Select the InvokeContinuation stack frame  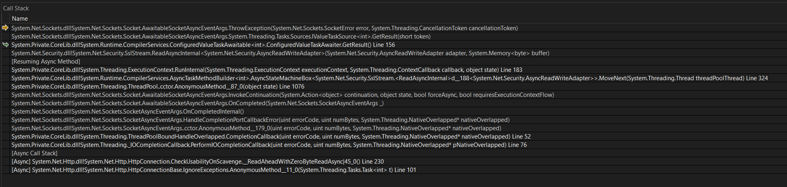click(282, 95)
